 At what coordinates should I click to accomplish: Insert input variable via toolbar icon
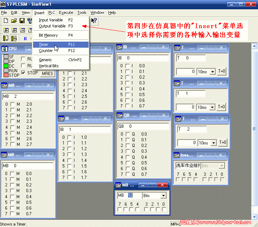click(6, 30)
